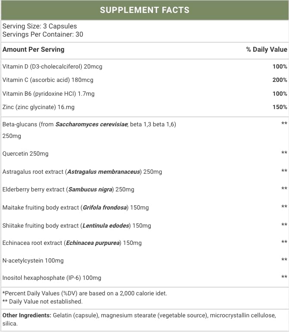Click Servings Per Container: 30 line
This screenshot has height=332, width=289.
[43, 34]
